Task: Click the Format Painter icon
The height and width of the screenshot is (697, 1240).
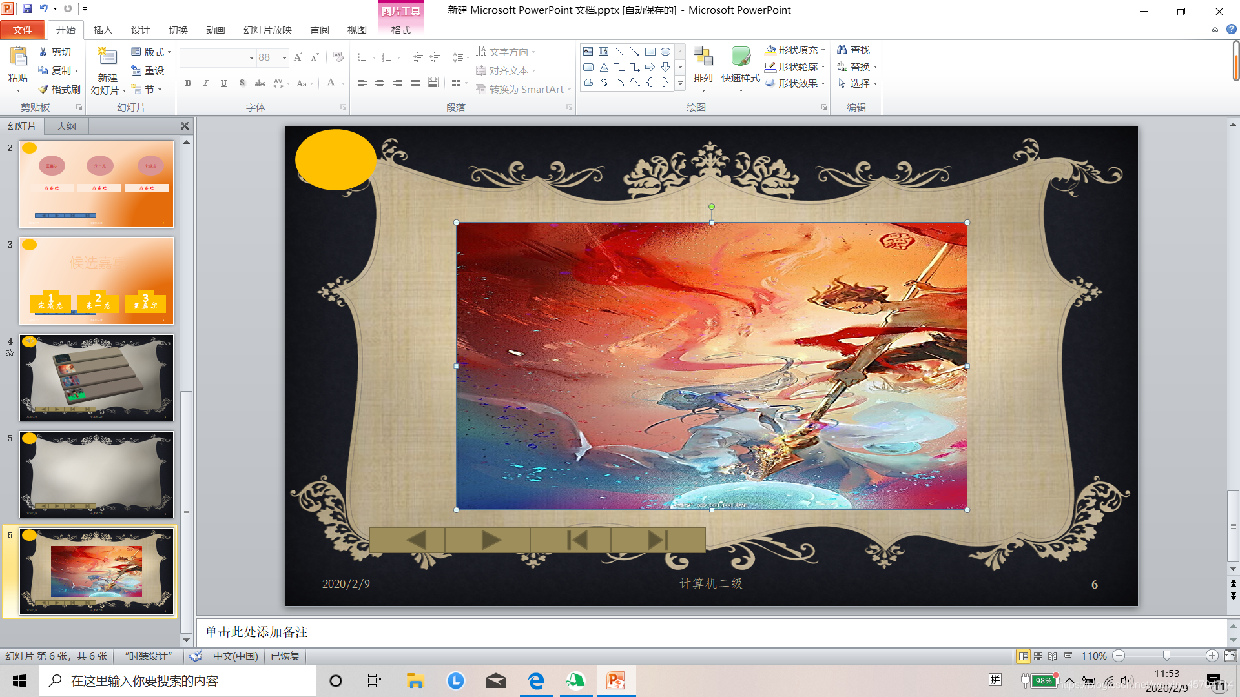Action: [x=59, y=89]
